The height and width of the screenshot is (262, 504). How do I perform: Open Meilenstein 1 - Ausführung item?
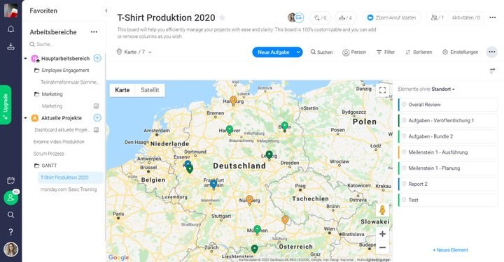(x=448, y=152)
